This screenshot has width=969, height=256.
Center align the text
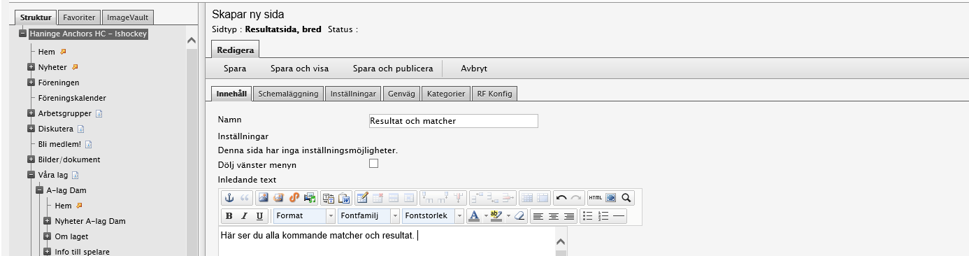[x=554, y=216]
